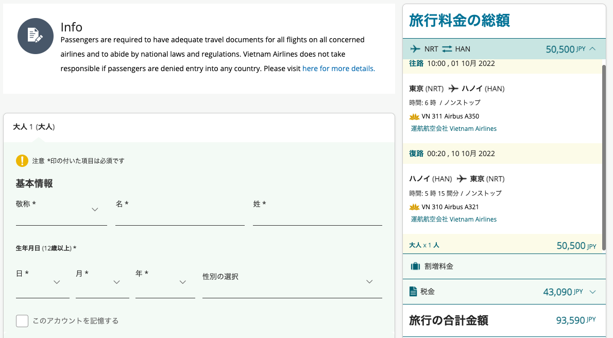Viewport: 613px width, 338px height.
Task: Expand the 税金 tax breakdown chevron
Action: [x=593, y=292]
